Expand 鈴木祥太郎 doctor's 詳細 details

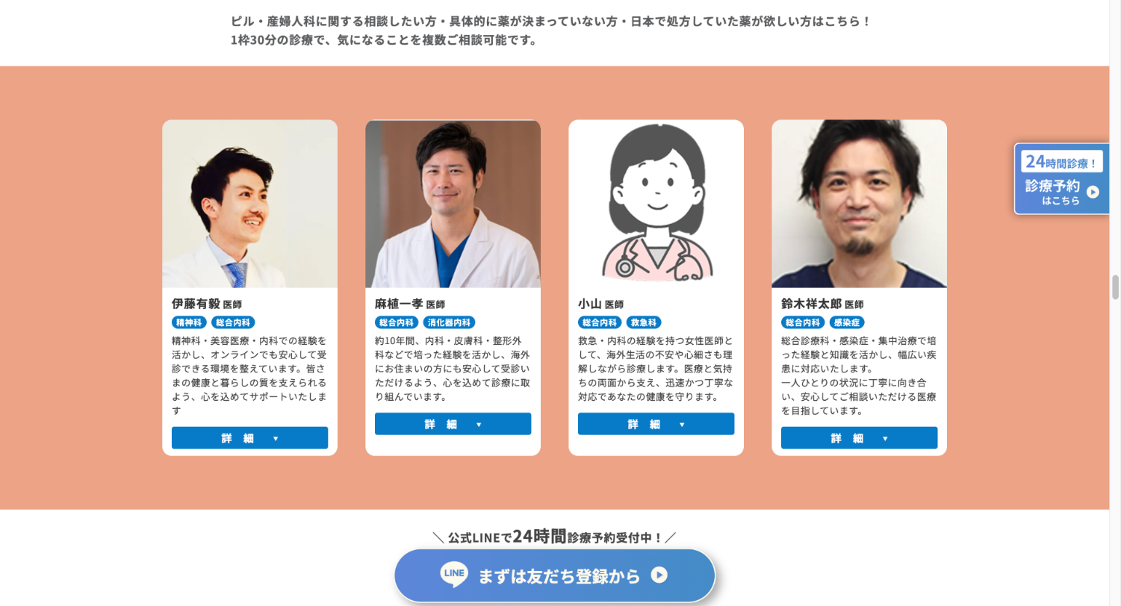(x=859, y=438)
